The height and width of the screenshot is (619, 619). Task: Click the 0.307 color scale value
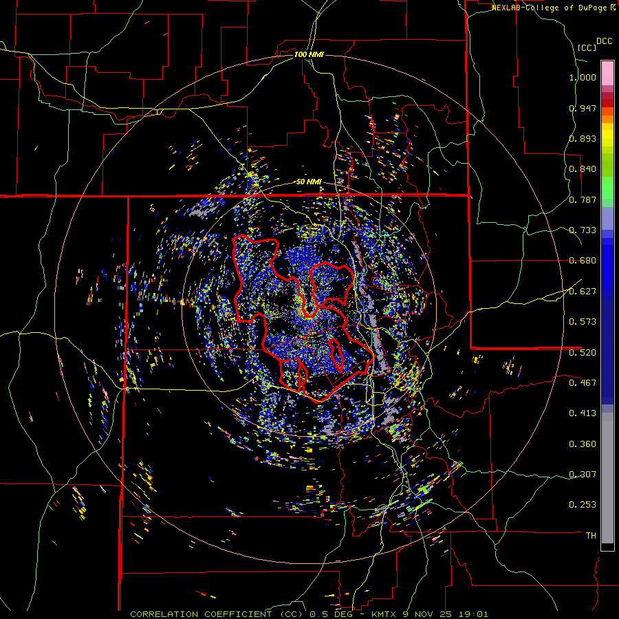[583, 475]
